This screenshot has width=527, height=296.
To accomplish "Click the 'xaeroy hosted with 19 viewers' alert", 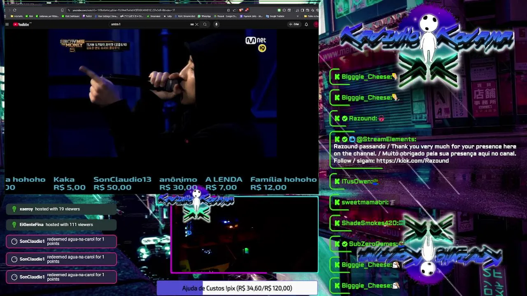I will (x=61, y=209).
